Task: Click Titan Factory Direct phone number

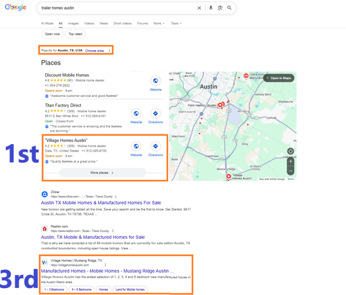Action: [x=93, y=116]
